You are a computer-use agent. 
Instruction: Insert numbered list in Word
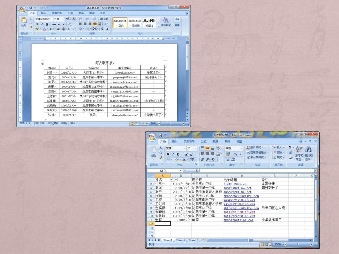pyautogui.click(x=88, y=19)
